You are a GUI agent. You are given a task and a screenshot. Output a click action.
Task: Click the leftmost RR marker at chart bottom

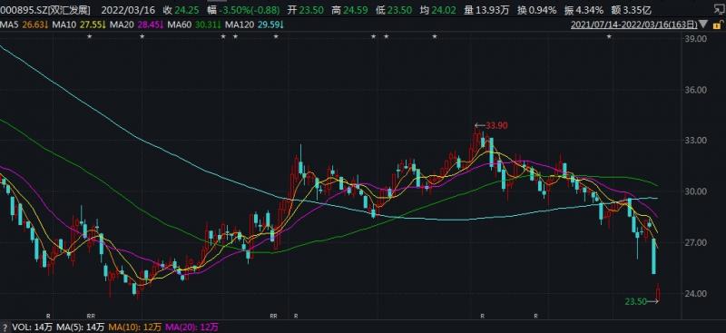pyautogui.click(x=90, y=316)
